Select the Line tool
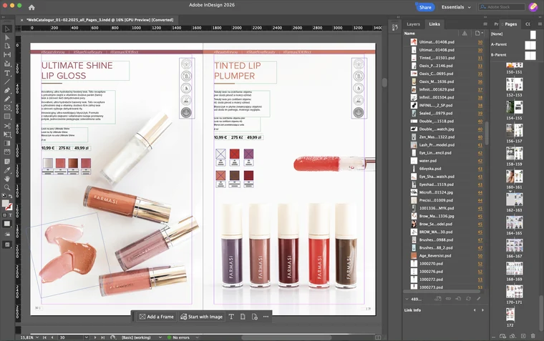The height and width of the screenshot is (341, 544). pos(7,81)
